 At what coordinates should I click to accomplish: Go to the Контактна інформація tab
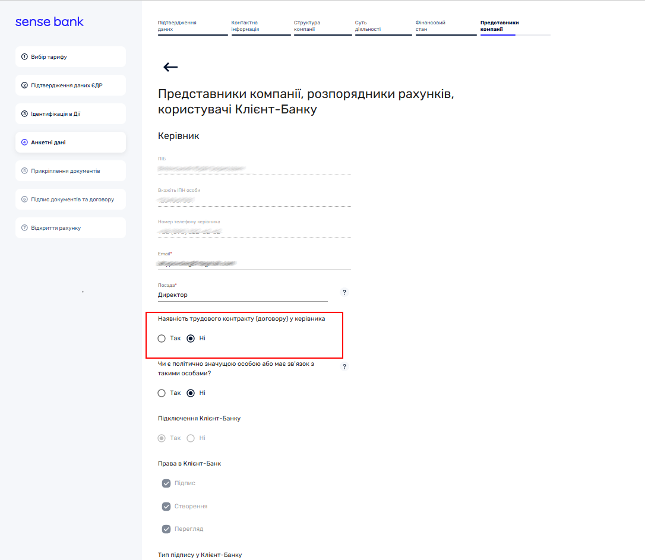point(261,26)
